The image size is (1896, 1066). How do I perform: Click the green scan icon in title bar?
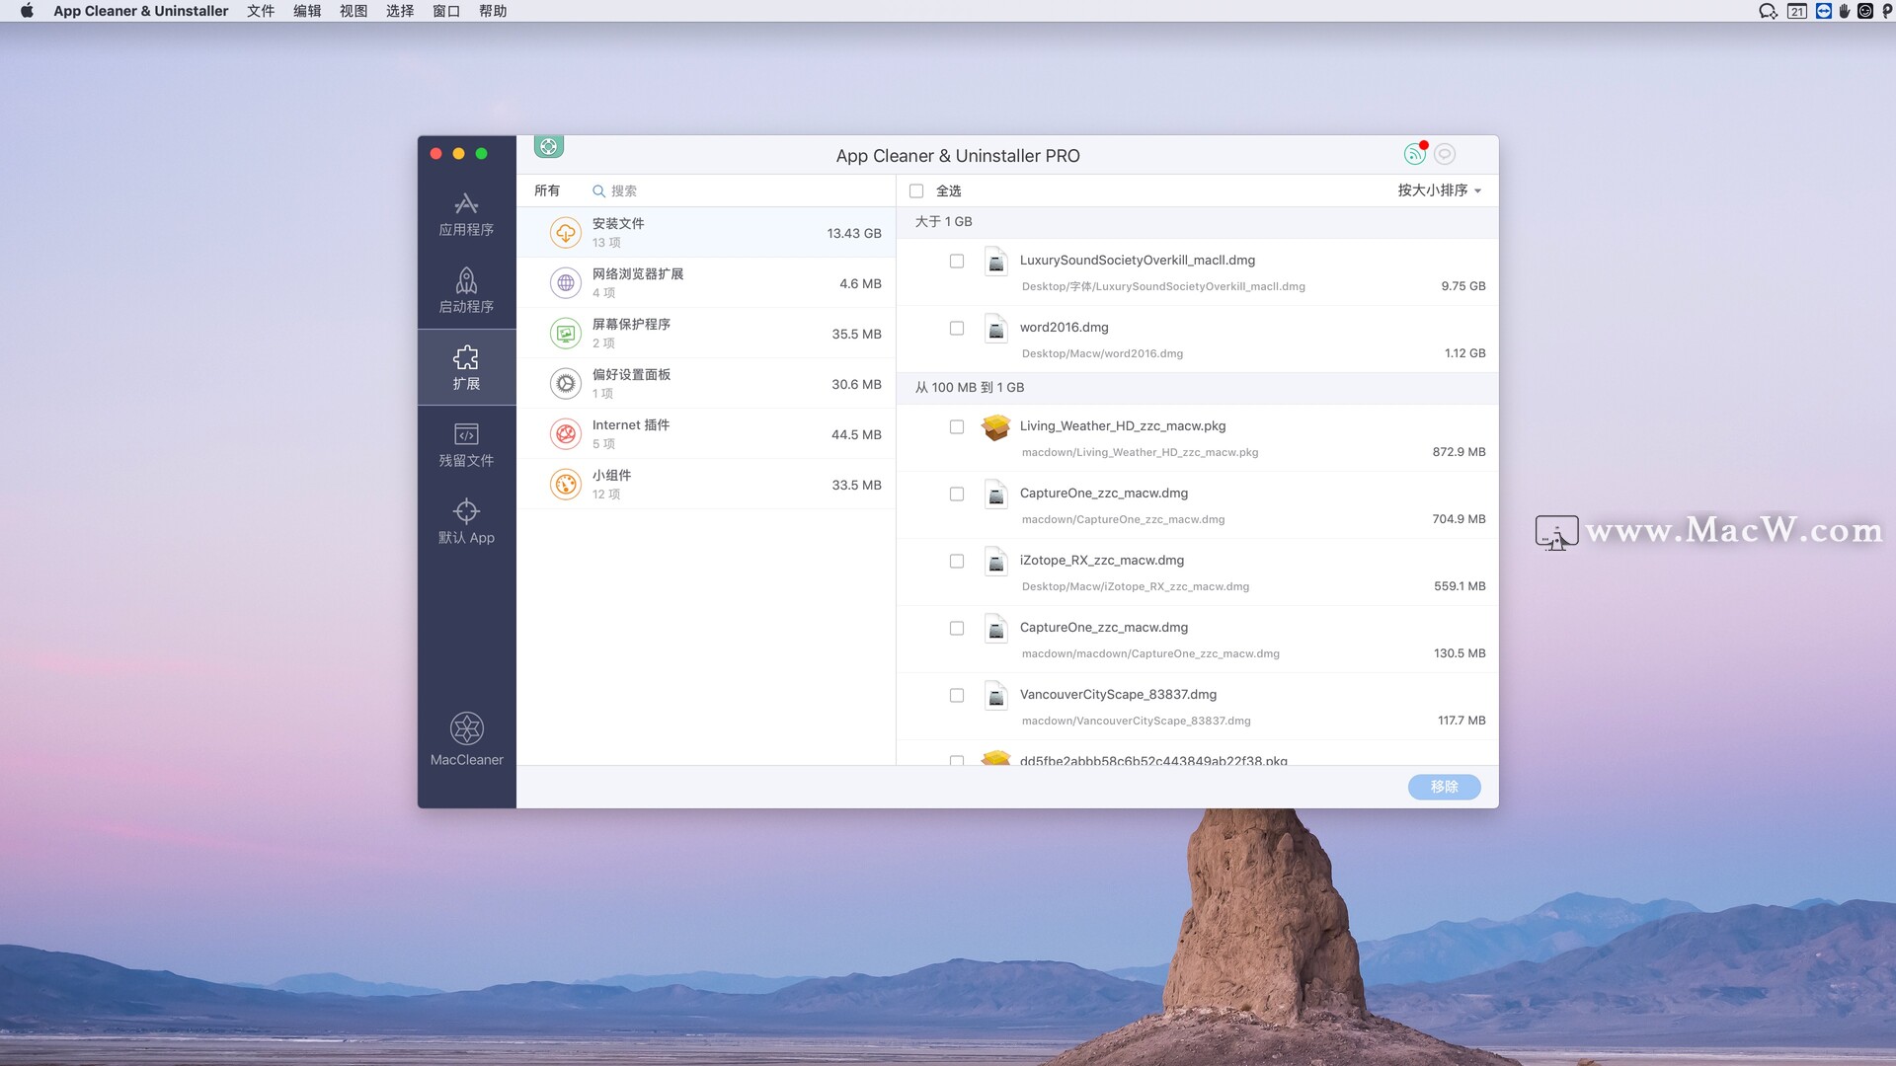[548, 146]
